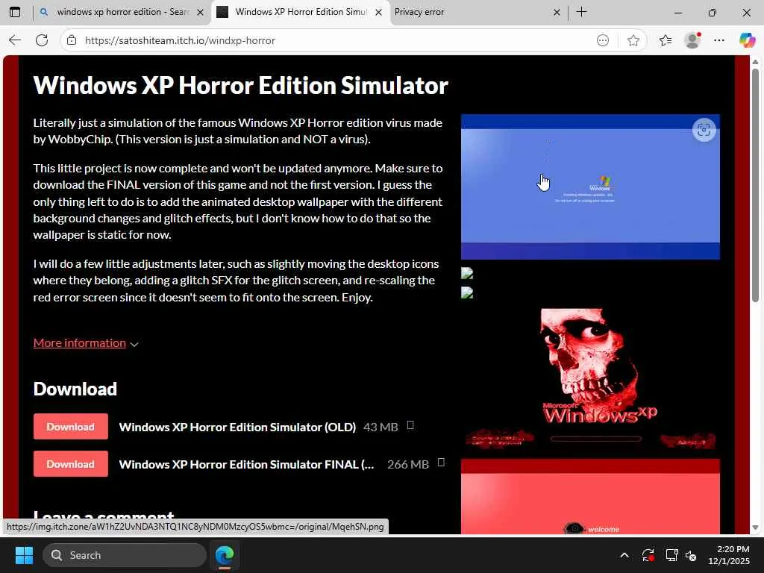Click the page title Windows XP Horror Edition Simulator
The image size is (764, 573).
(241, 86)
